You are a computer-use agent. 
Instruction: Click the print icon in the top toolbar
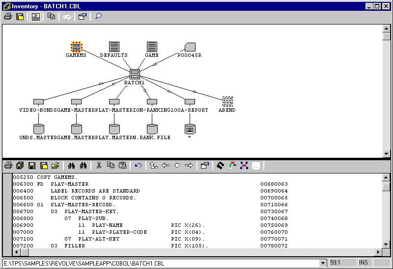coord(7,17)
